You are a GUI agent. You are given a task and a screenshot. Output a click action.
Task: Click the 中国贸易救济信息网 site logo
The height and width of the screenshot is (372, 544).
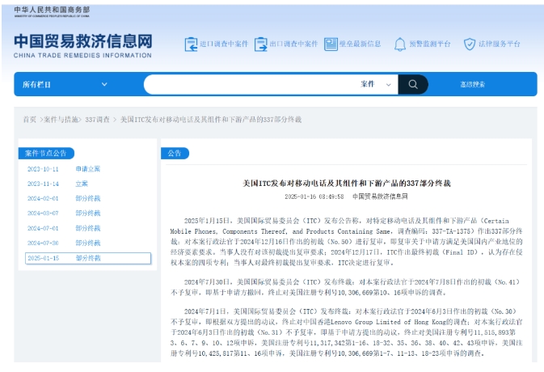[x=83, y=45]
